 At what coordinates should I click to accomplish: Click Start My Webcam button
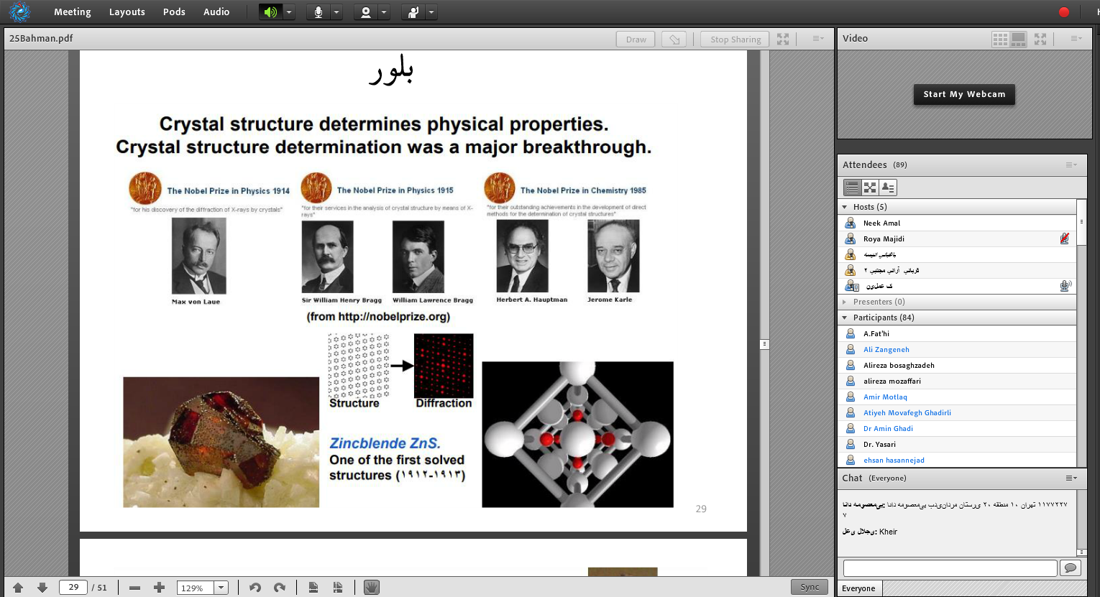point(964,94)
